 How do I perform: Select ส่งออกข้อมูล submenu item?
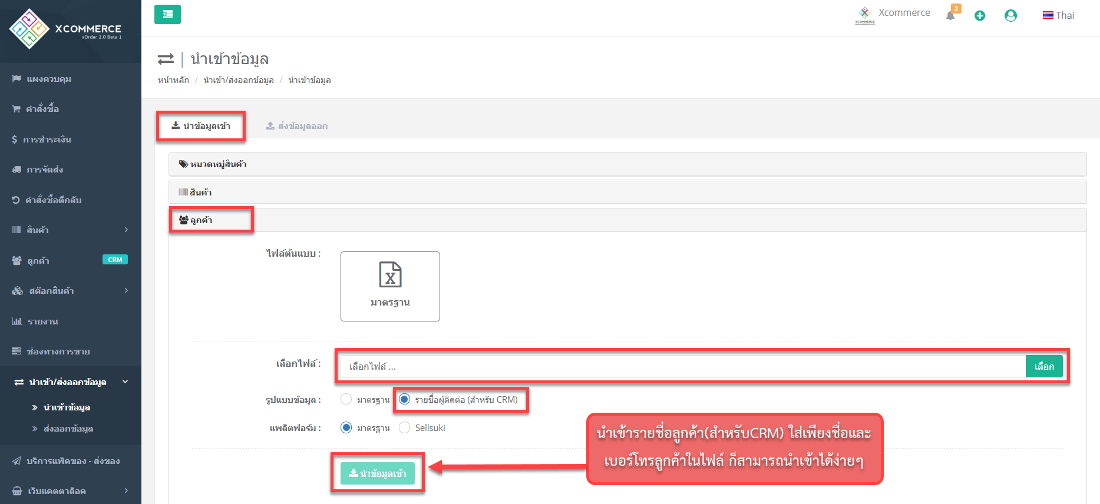[68, 429]
